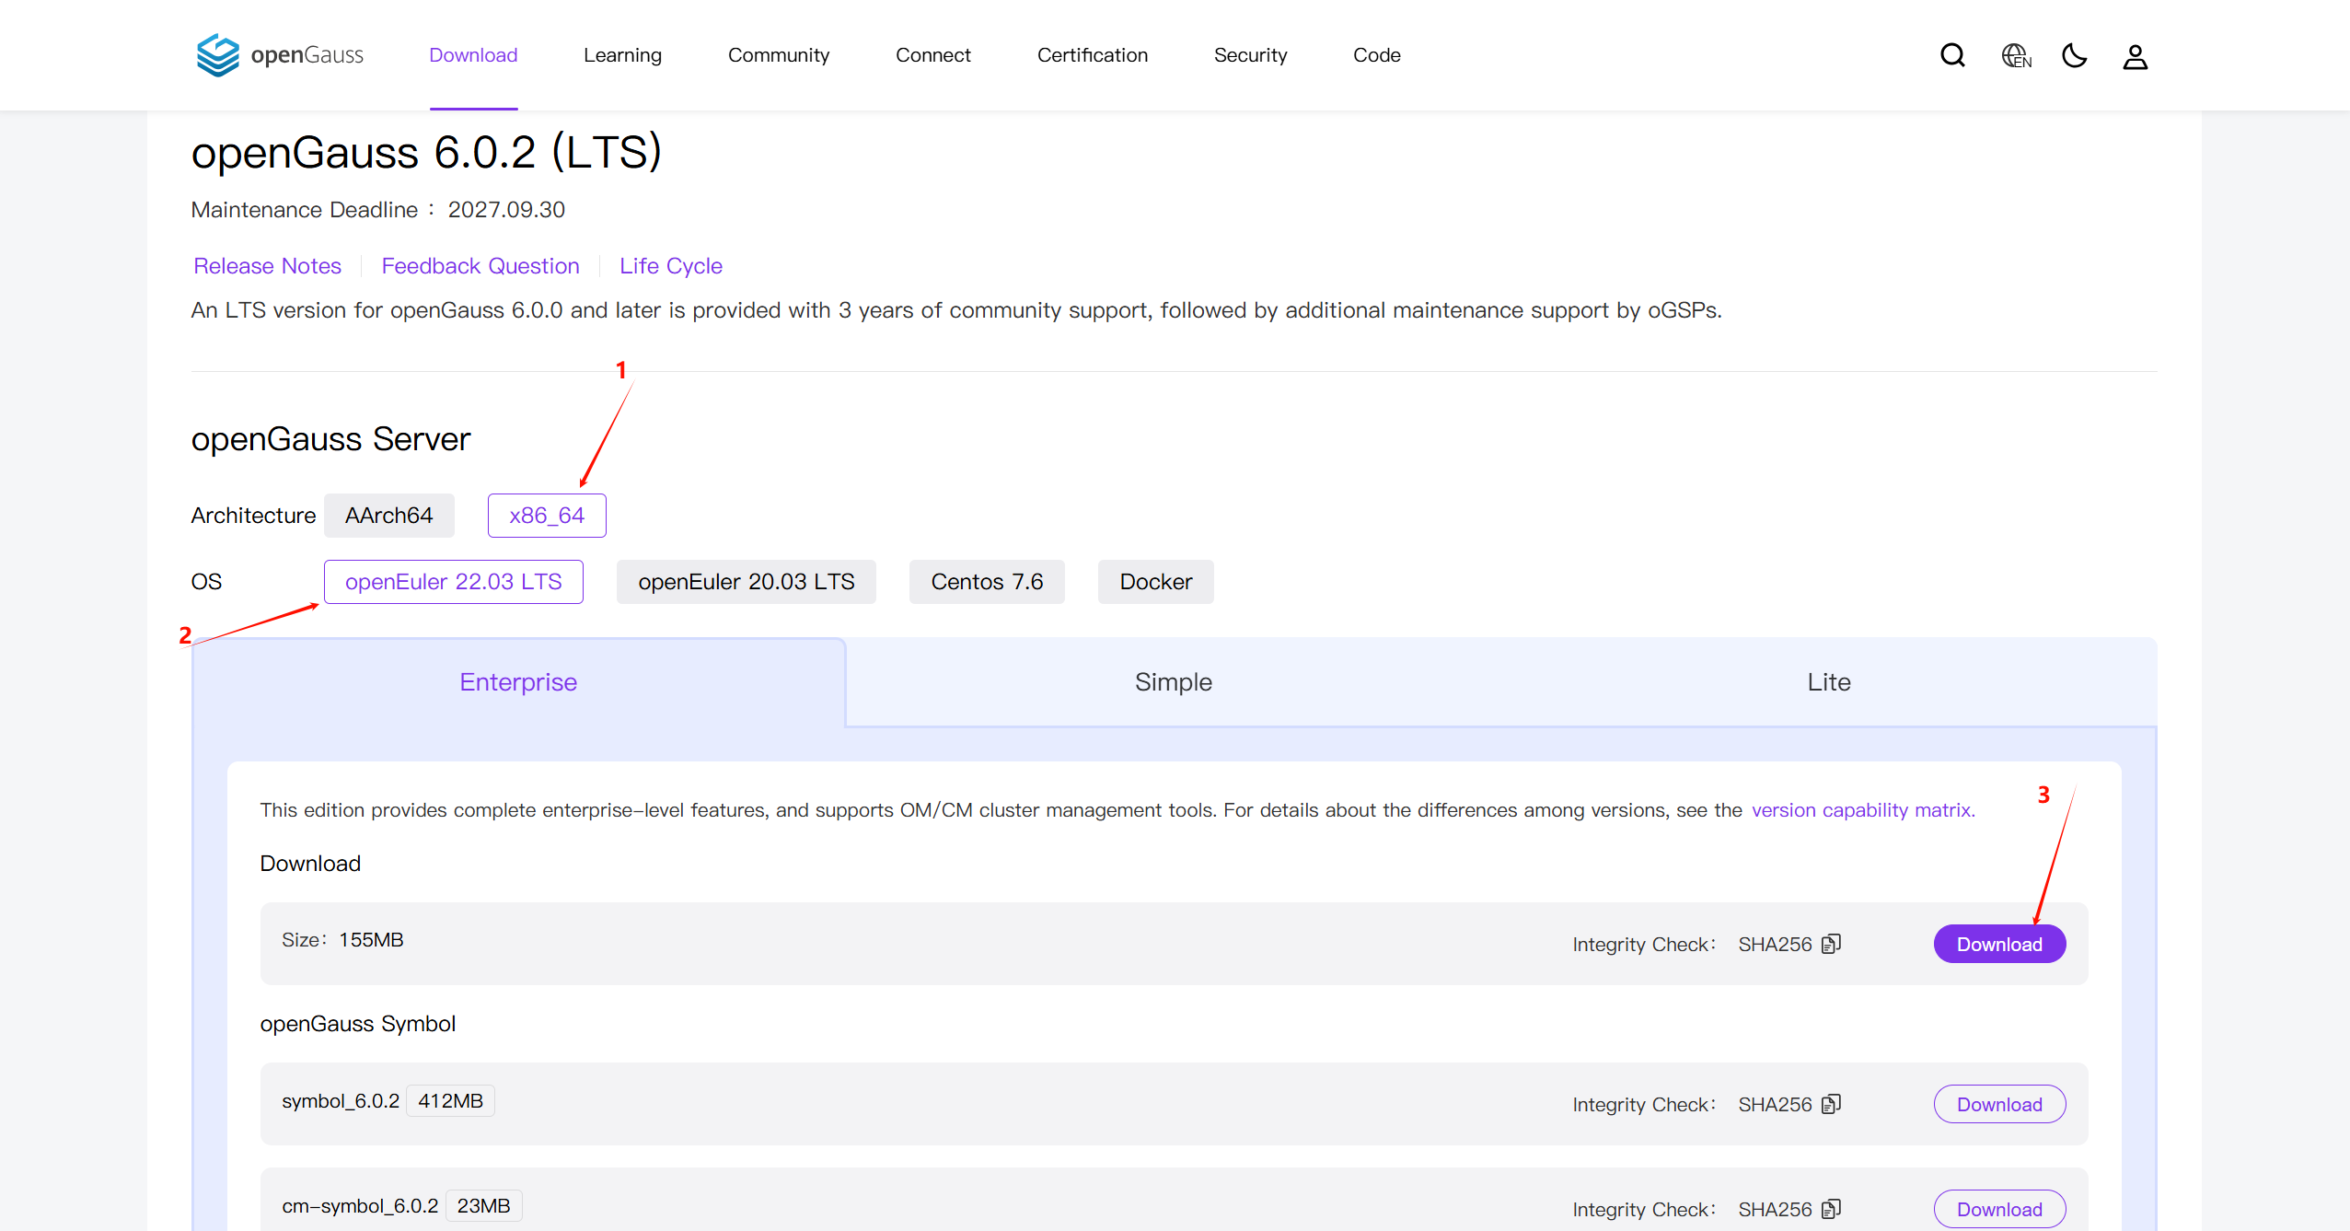Open the Community menu

pyautogui.click(x=778, y=55)
